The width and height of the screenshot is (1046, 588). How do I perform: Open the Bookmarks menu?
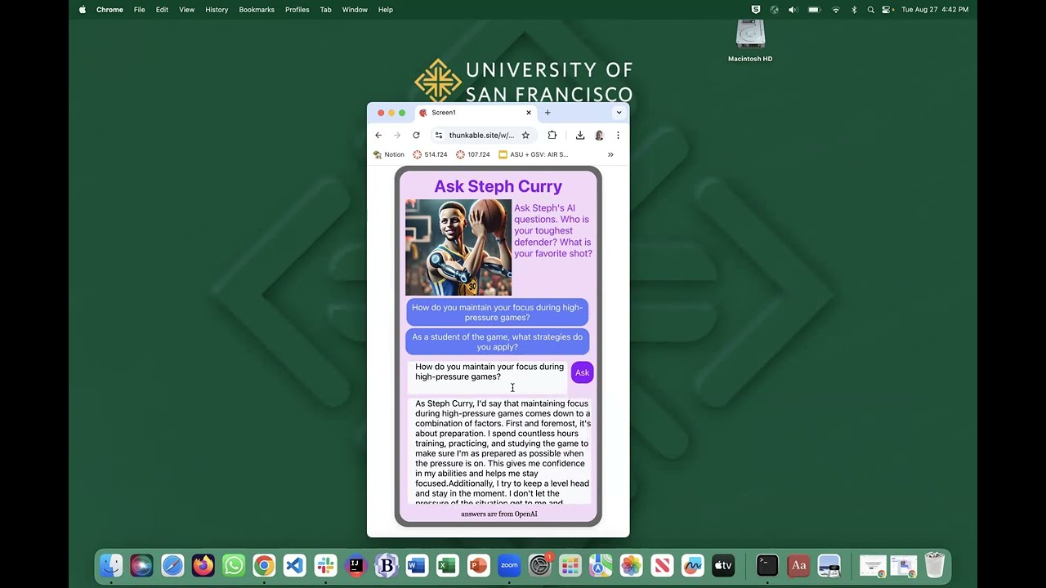click(257, 10)
